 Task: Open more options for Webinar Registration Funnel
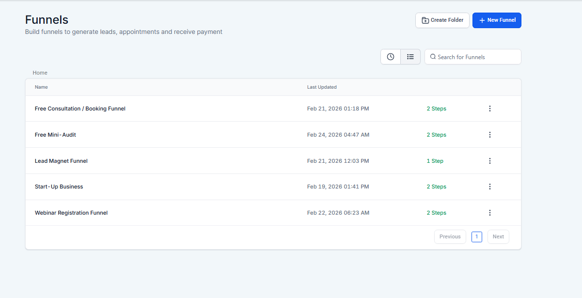489,213
